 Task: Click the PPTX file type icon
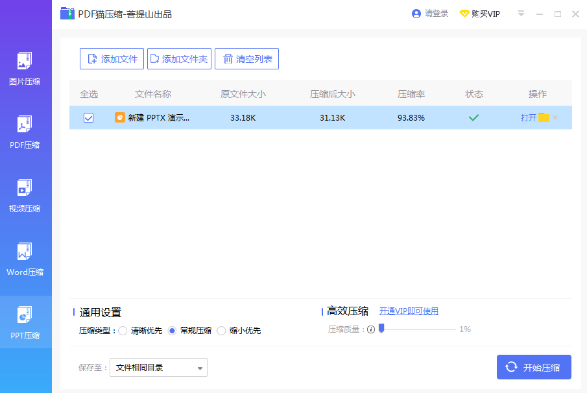(120, 117)
